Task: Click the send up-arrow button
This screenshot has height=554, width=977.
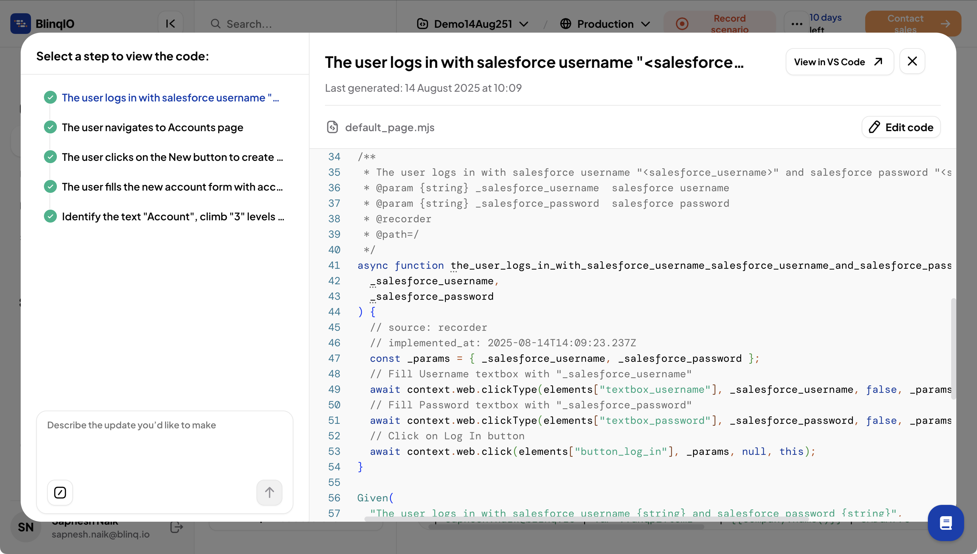Action: click(x=269, y=493)
